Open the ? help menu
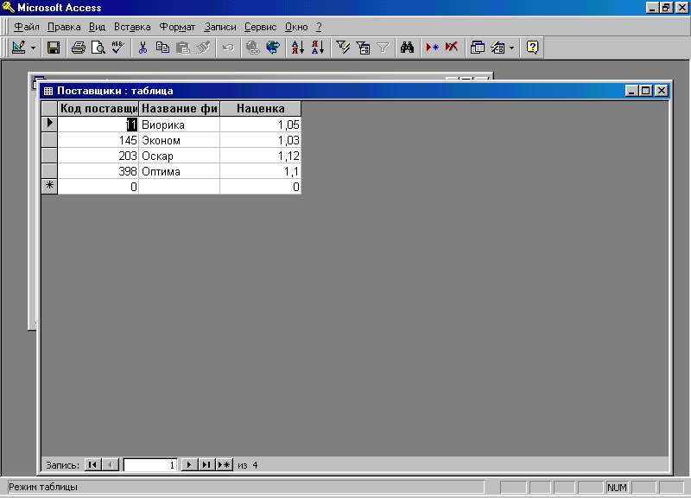 [319, 27]
